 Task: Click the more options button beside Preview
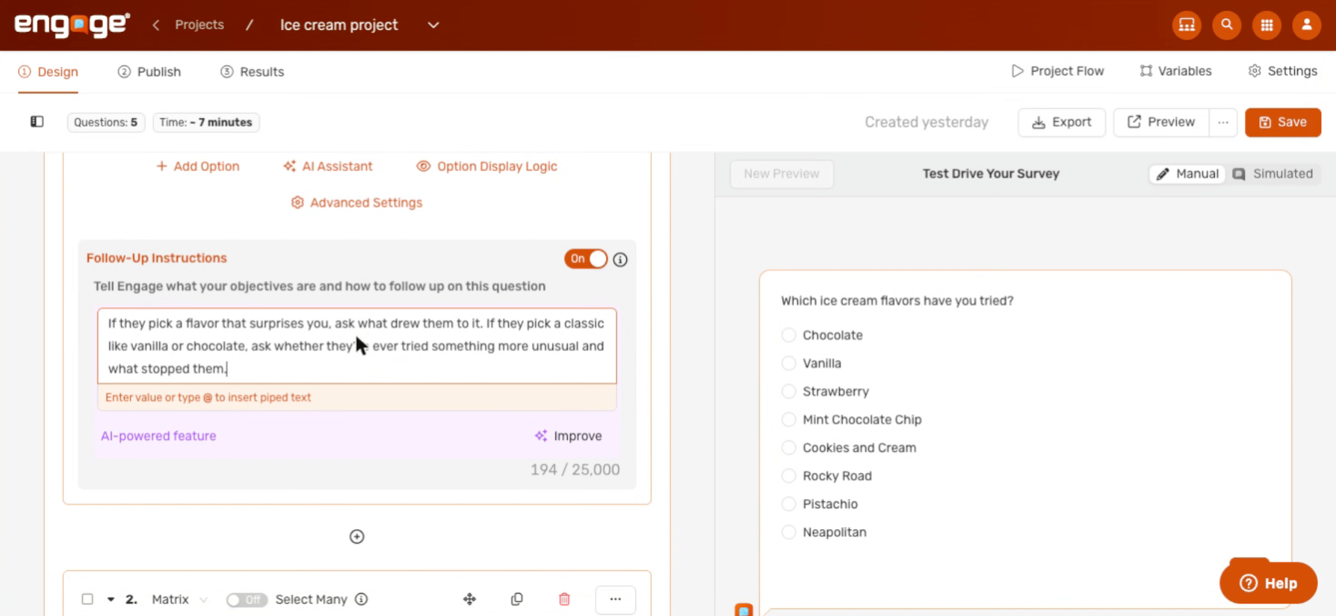click(x=1223, y=122)
